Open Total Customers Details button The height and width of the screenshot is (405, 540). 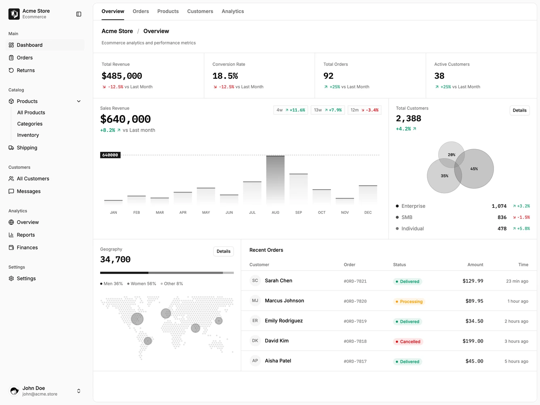[520, 110]
